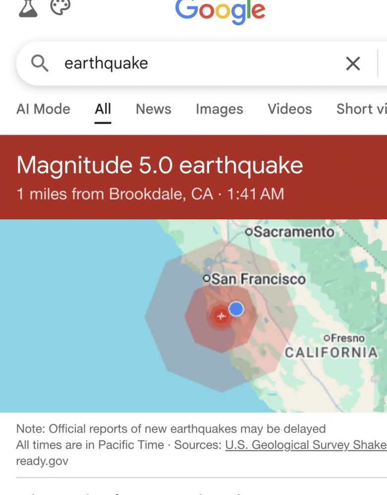The width and height of the screenshot is (387, 495).
Task: Open the News tab
Action: coord(153,109)
